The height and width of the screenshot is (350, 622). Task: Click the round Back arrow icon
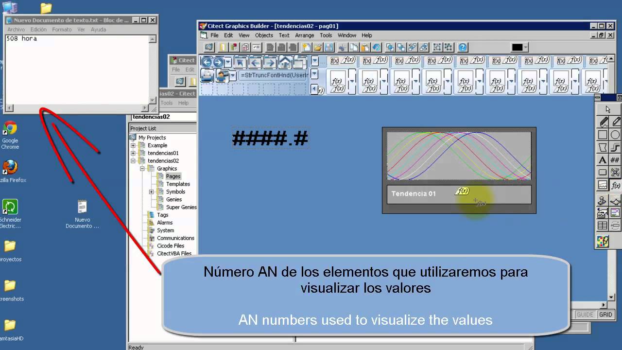point(207,62)
